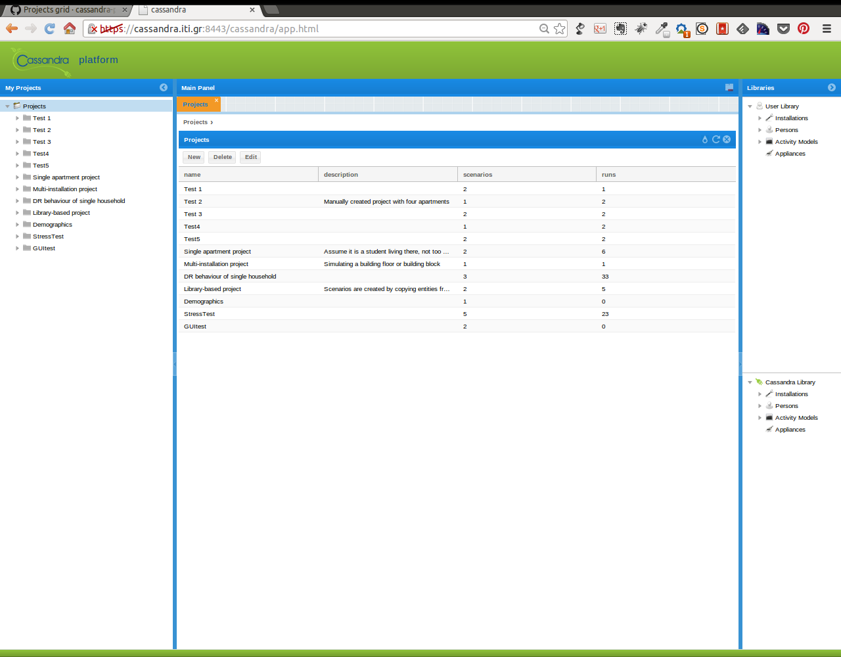841x657 pixels.
Task: Click the Cassandra platform logo
Action: 40,60
